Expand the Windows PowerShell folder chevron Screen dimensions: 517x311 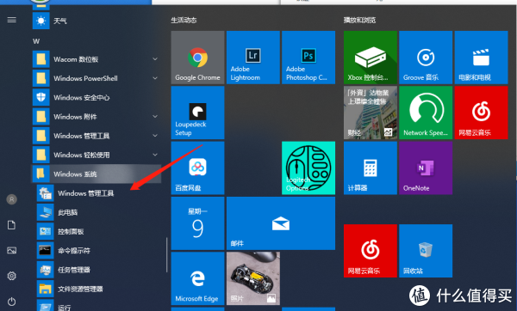coord(155,78)
